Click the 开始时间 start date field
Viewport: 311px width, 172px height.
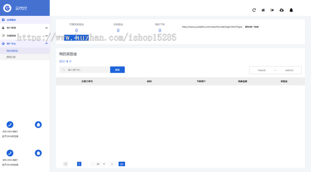click(x=262, y=70)
